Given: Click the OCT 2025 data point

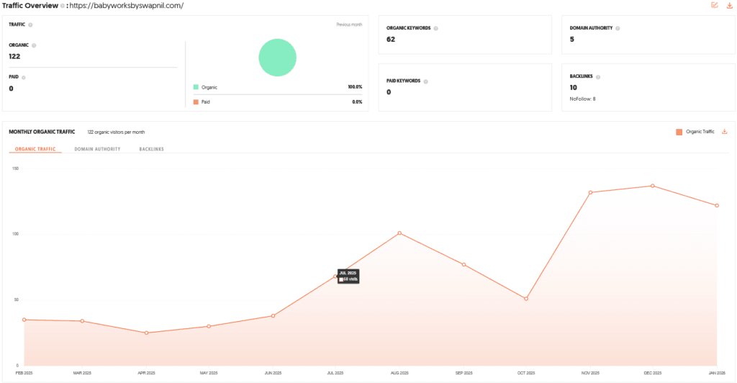Looking at the screenshot, I should (x=526, y=299).
